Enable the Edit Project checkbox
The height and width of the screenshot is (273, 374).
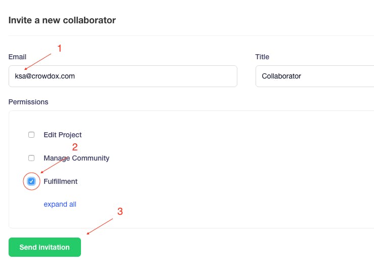[x=31, y=135]
